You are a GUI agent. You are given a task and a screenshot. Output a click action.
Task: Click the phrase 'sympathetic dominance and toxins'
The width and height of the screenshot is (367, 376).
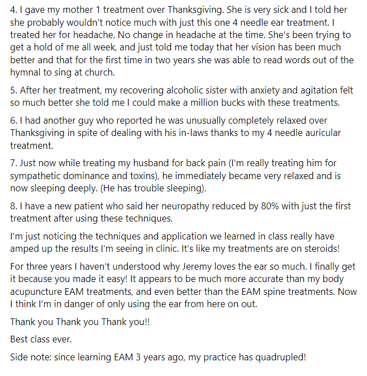coord(83,176)
